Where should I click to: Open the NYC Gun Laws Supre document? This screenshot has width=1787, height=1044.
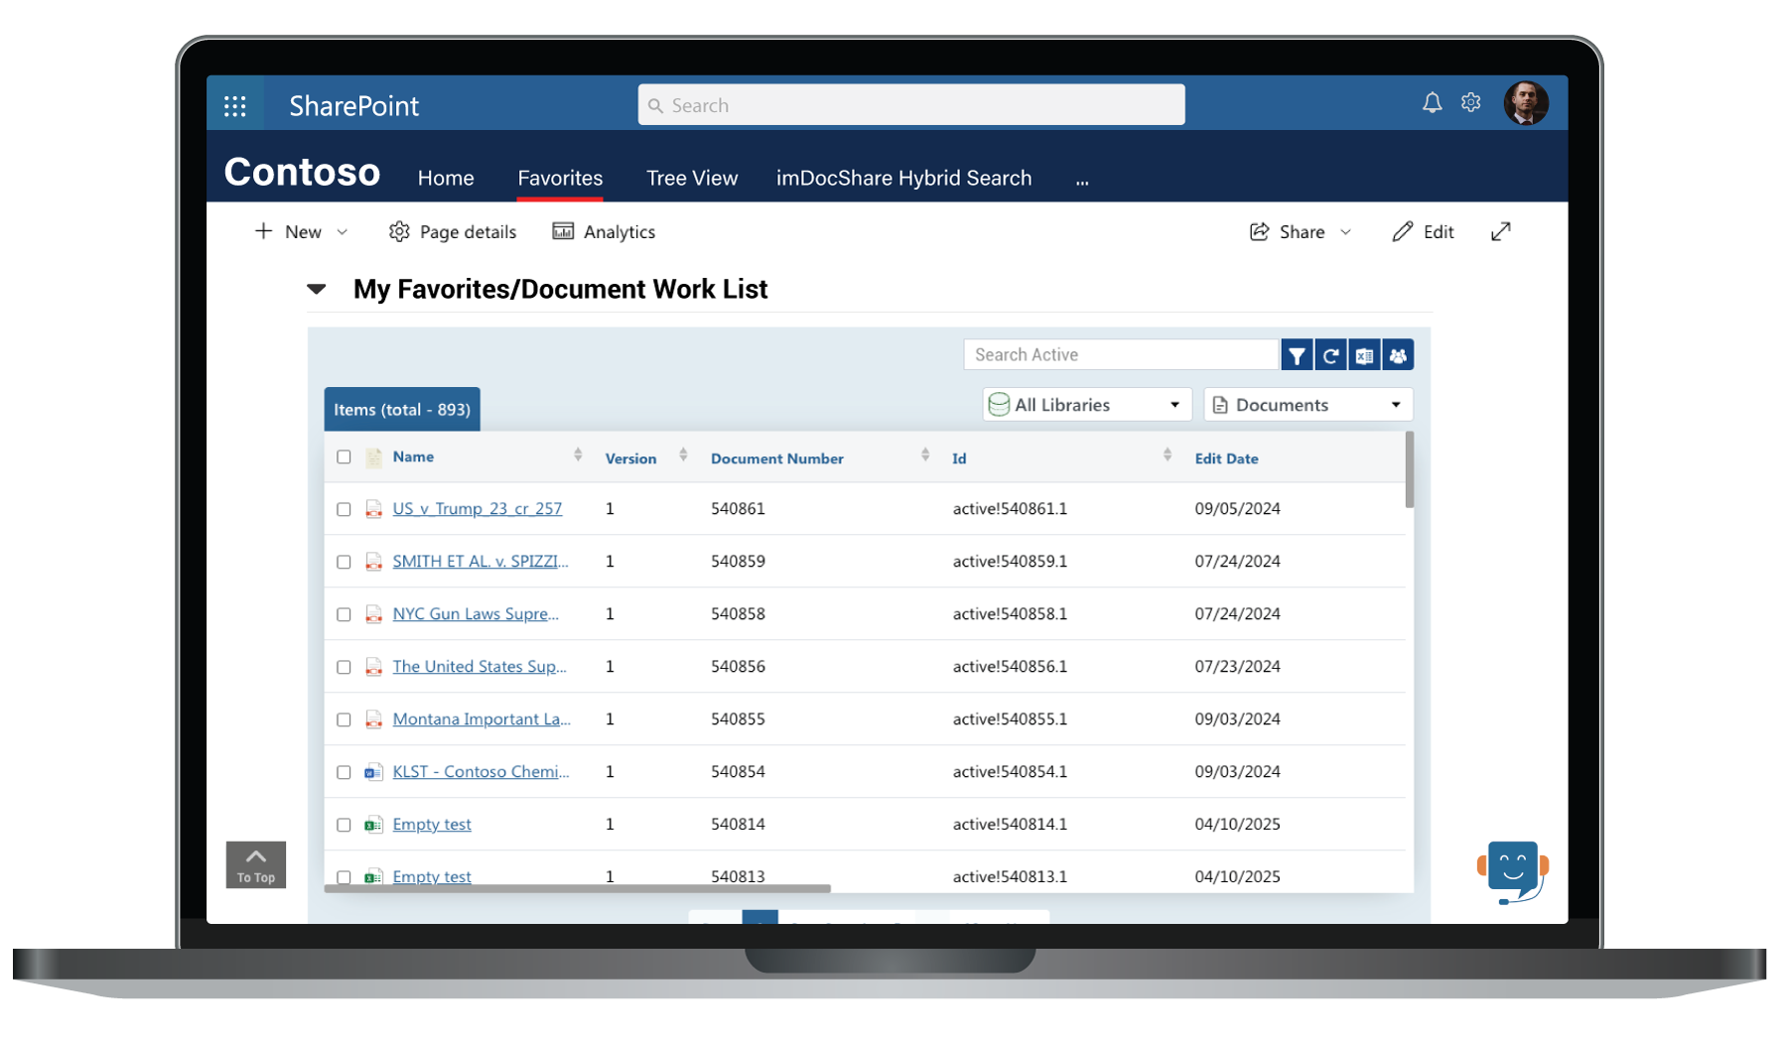(476, 614)
